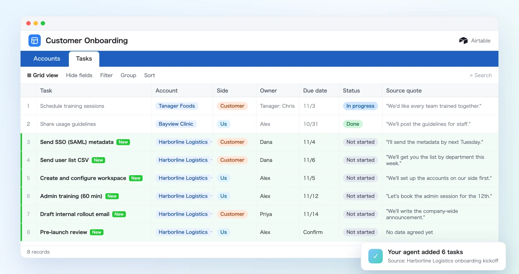Image resolution: width=519 pixels, height=274 pixels.
Task: Open the Group option
Action: point(128,75)
